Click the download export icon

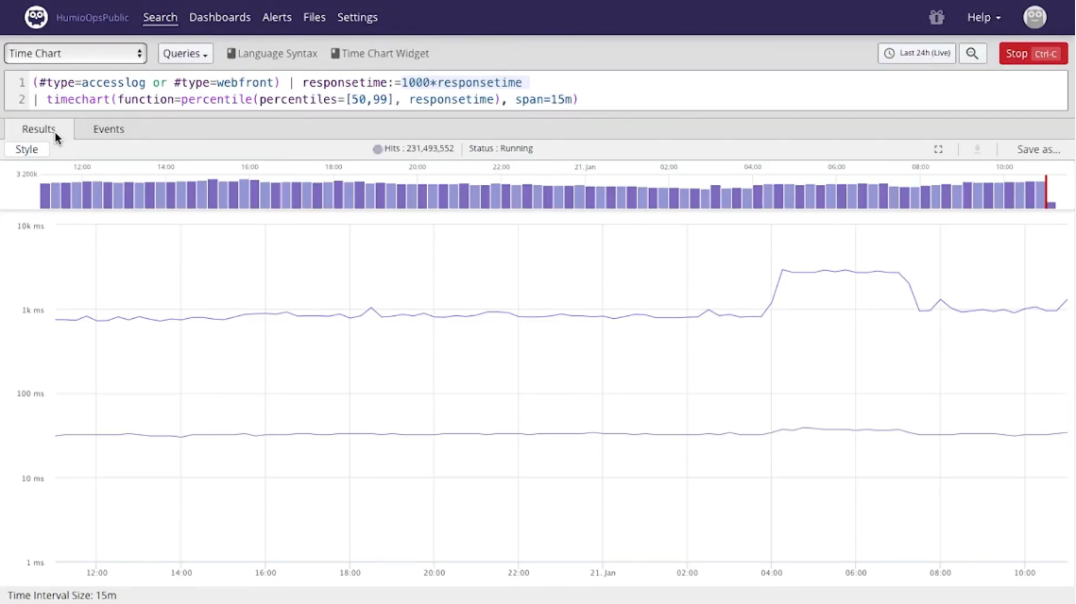977,149
